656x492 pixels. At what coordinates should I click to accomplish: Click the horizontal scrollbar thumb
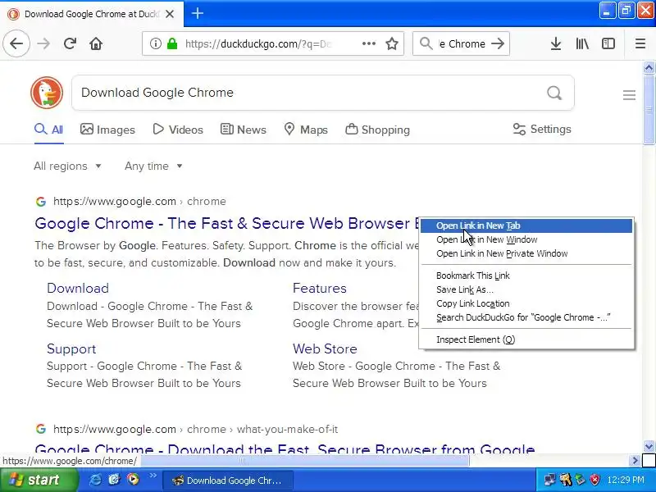[x=304, y=461]
